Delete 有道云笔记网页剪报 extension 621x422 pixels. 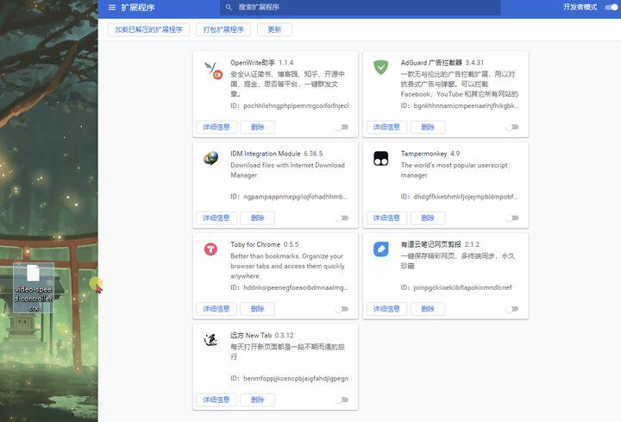click(428, 309)
